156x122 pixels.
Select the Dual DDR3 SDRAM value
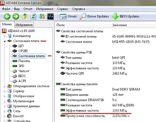tap(126, 89)
